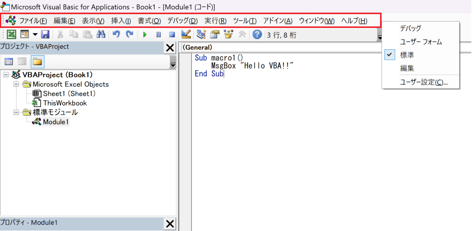
Task: Collapse the 標準モジュール folder node
Action: [x=16, y=112]
